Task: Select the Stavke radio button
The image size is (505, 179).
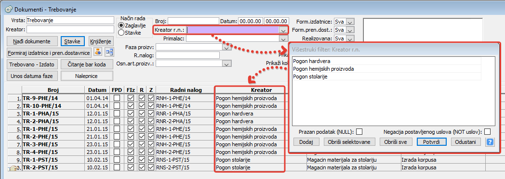Action: click(x=121, y=32)
